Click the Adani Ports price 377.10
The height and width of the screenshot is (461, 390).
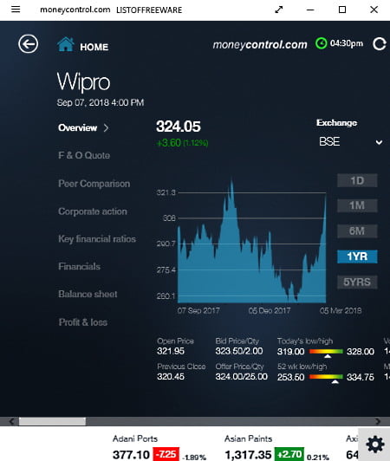pos(131,455)
